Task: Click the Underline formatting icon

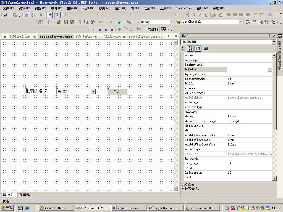Action: (206, 15)
